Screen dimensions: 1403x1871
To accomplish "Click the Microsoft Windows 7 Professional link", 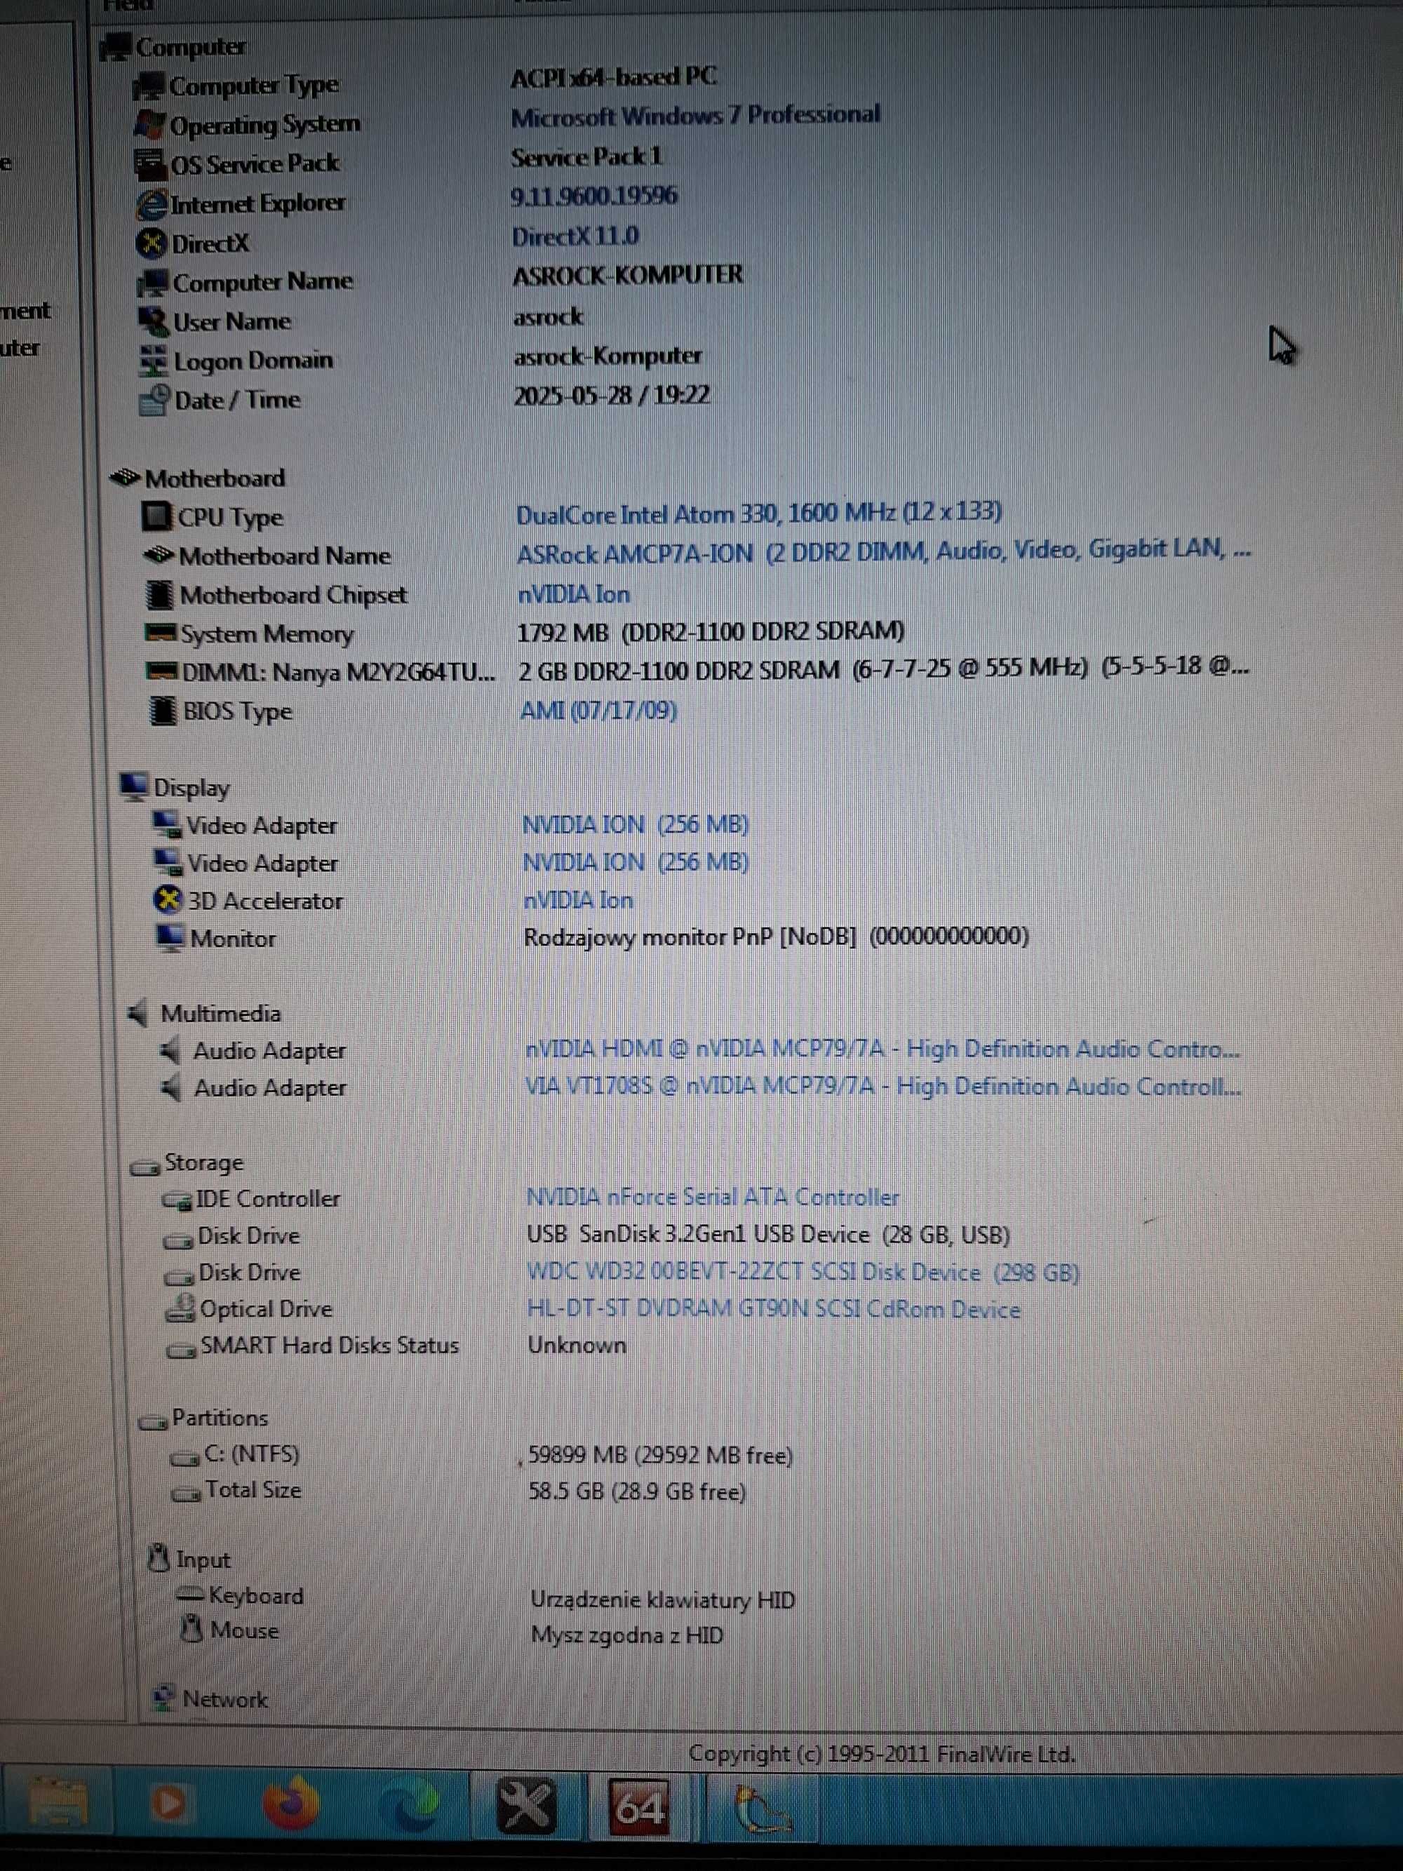I will coord(695,116).
